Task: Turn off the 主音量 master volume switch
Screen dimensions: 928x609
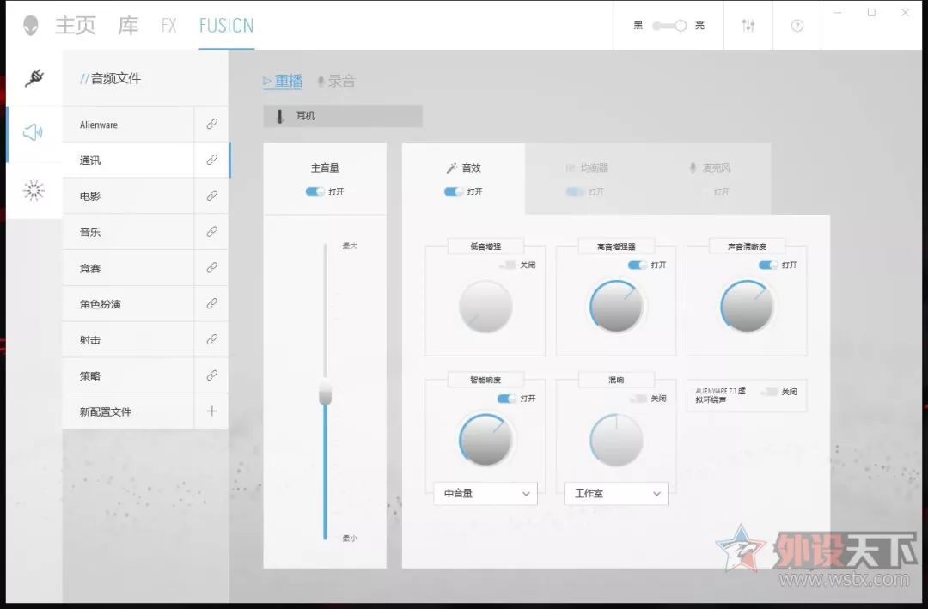Action: tap(314, 192)
